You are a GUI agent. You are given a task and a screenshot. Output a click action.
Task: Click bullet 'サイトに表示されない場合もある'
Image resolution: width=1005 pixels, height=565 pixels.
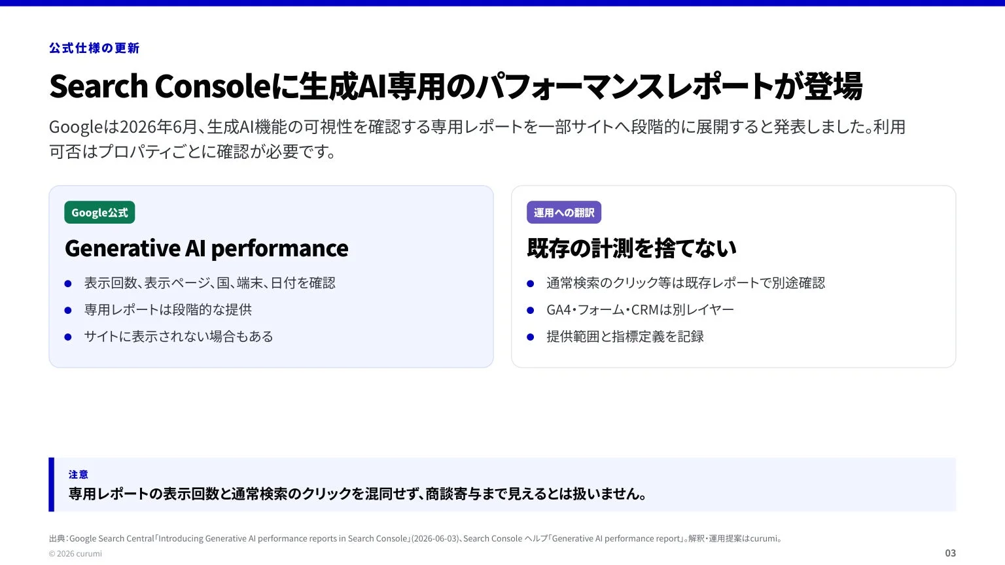click(x=179, y=336)
